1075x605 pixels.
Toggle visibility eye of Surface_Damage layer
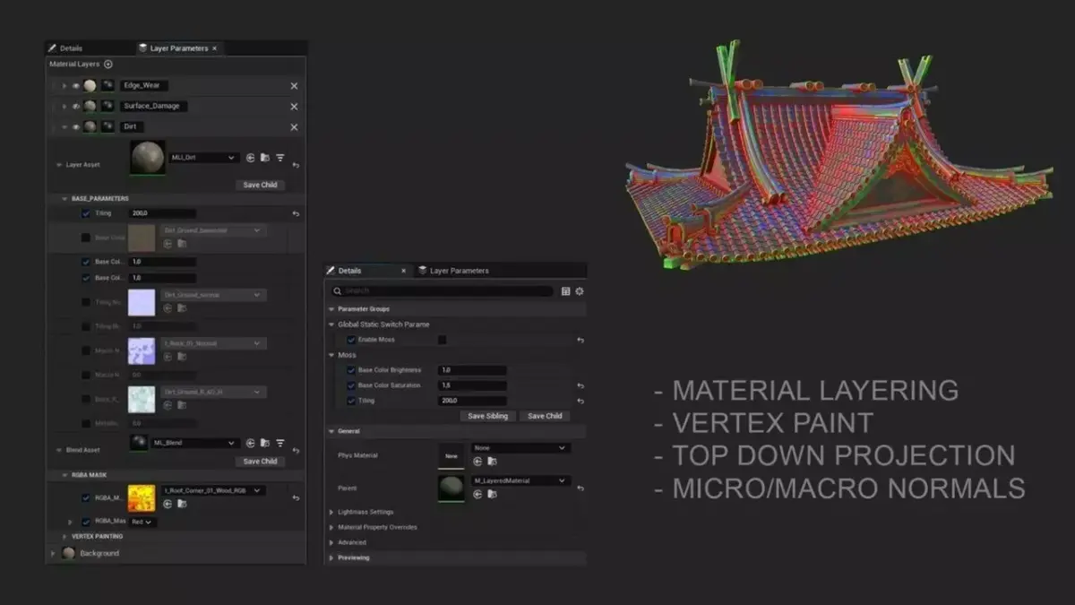[x=76, y=107]
